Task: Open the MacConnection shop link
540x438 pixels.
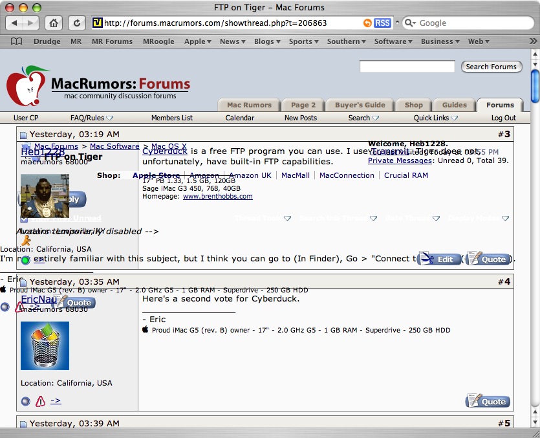Action: tap(347, 175)
